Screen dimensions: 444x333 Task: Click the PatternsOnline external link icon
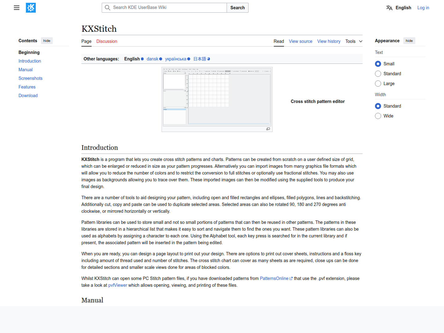pos(291,278)
